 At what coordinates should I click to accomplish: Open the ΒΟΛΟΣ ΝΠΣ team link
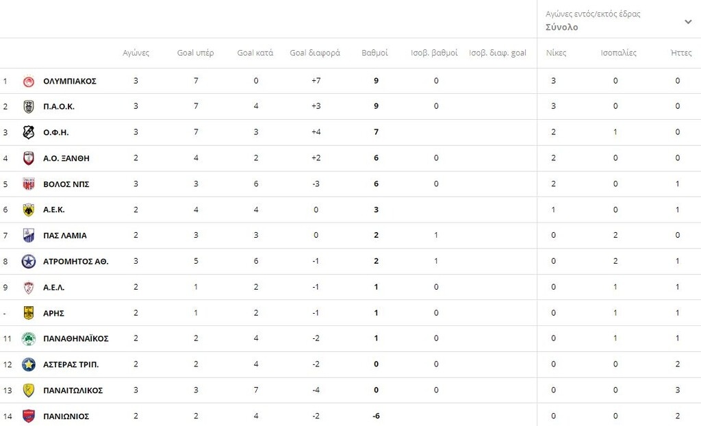[x=66, y=184]
